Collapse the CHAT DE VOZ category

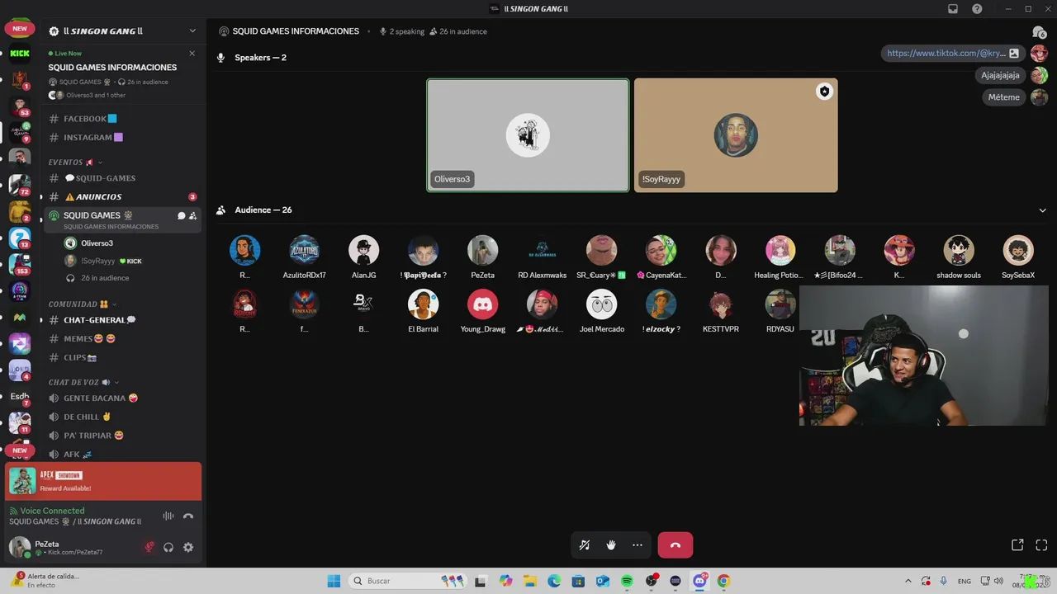[83, 383]
